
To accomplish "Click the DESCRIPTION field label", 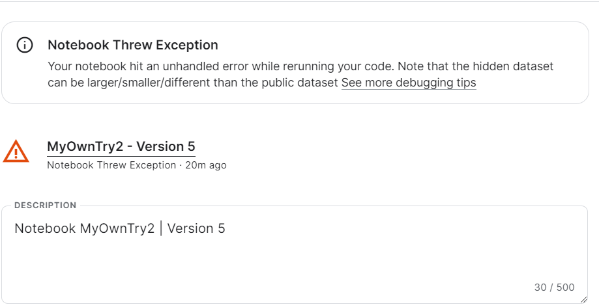I will pos(45,206).
